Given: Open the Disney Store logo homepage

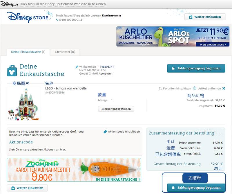Looking at the screenshot, I should click(x=30, y=17).
